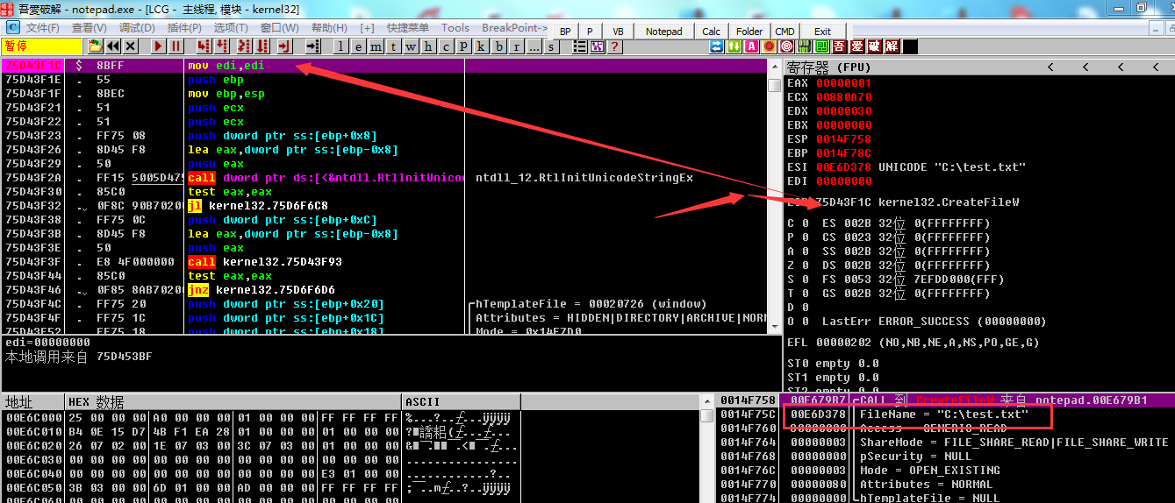Open the breakpoints window with the 'b' button

(x=499, y=46)
